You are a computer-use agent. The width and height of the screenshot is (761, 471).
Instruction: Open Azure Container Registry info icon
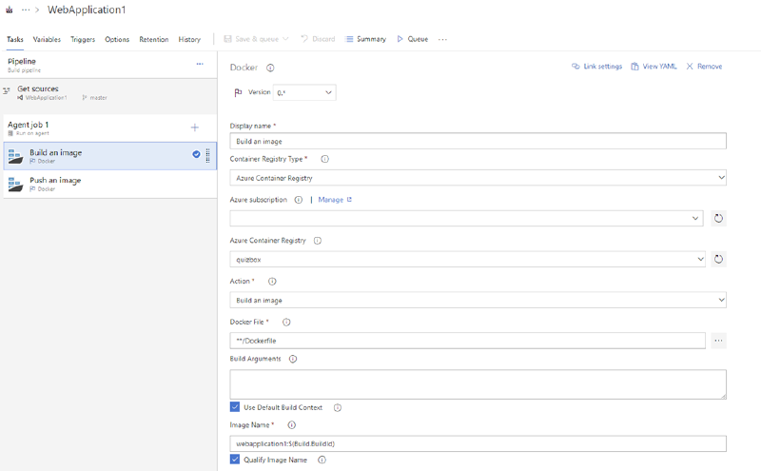pyautogui.click(x=318, y=241)
